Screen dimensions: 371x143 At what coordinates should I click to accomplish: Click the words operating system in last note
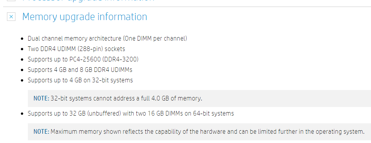[341, 132]
